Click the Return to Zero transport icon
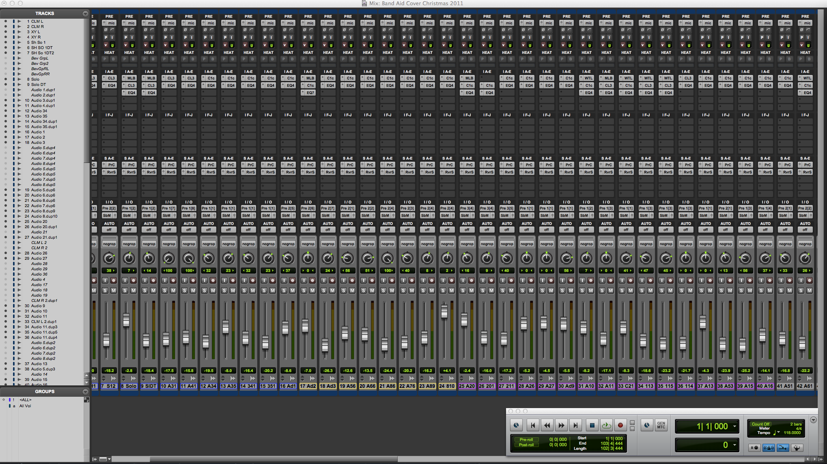827x464 pixels. coord(533,426)
